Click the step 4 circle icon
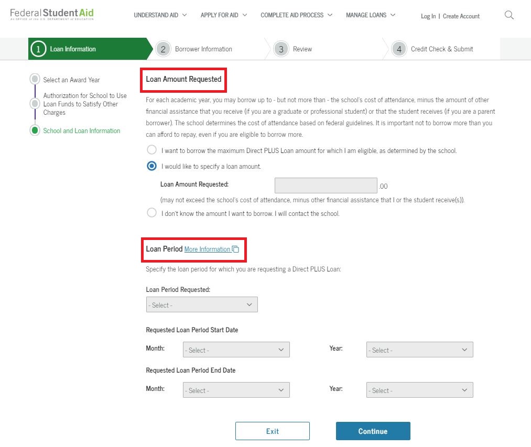This screenshot has height=447, width=531. coord(399,49)
